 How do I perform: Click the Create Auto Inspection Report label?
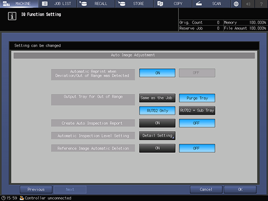93,123
